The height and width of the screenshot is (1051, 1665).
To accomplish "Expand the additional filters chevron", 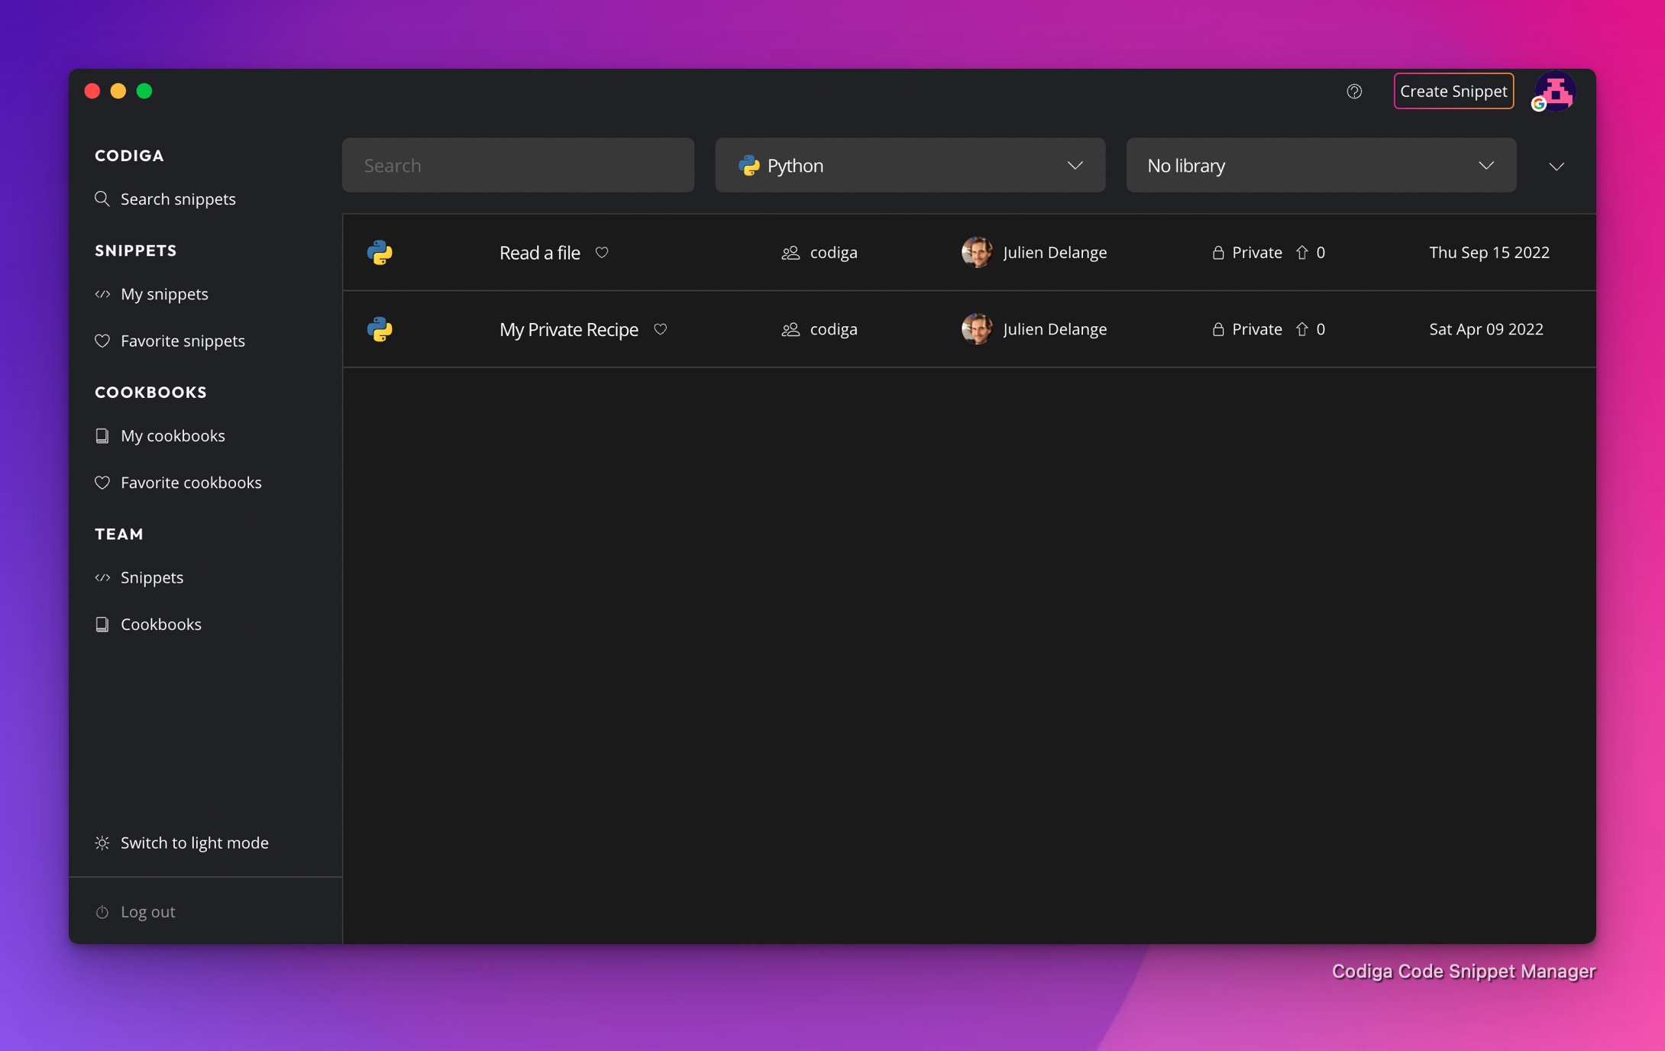I will tap(1556, 163).
